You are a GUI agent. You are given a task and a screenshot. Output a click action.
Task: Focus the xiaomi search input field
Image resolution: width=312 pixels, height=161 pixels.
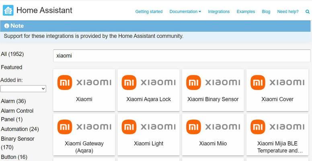click(182, 56)
